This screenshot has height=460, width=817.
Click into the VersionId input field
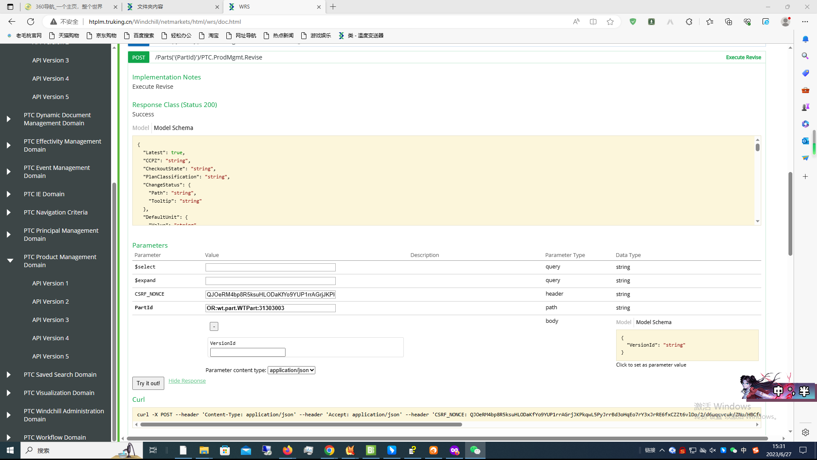[x=248, y=352]
